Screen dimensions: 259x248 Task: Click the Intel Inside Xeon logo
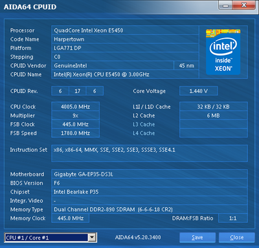coord(223,52)
